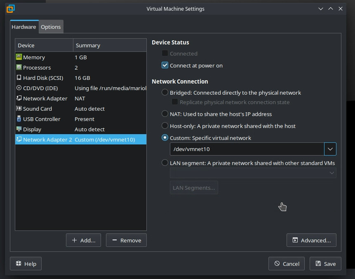Viewport: 355px width, 279px height.
Task: Select the Display monitor icon
Action: [x=19, y=129]
